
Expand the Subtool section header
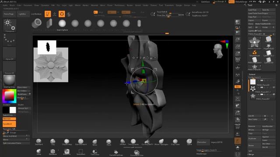pyautogui.click(x=252, y=75)
